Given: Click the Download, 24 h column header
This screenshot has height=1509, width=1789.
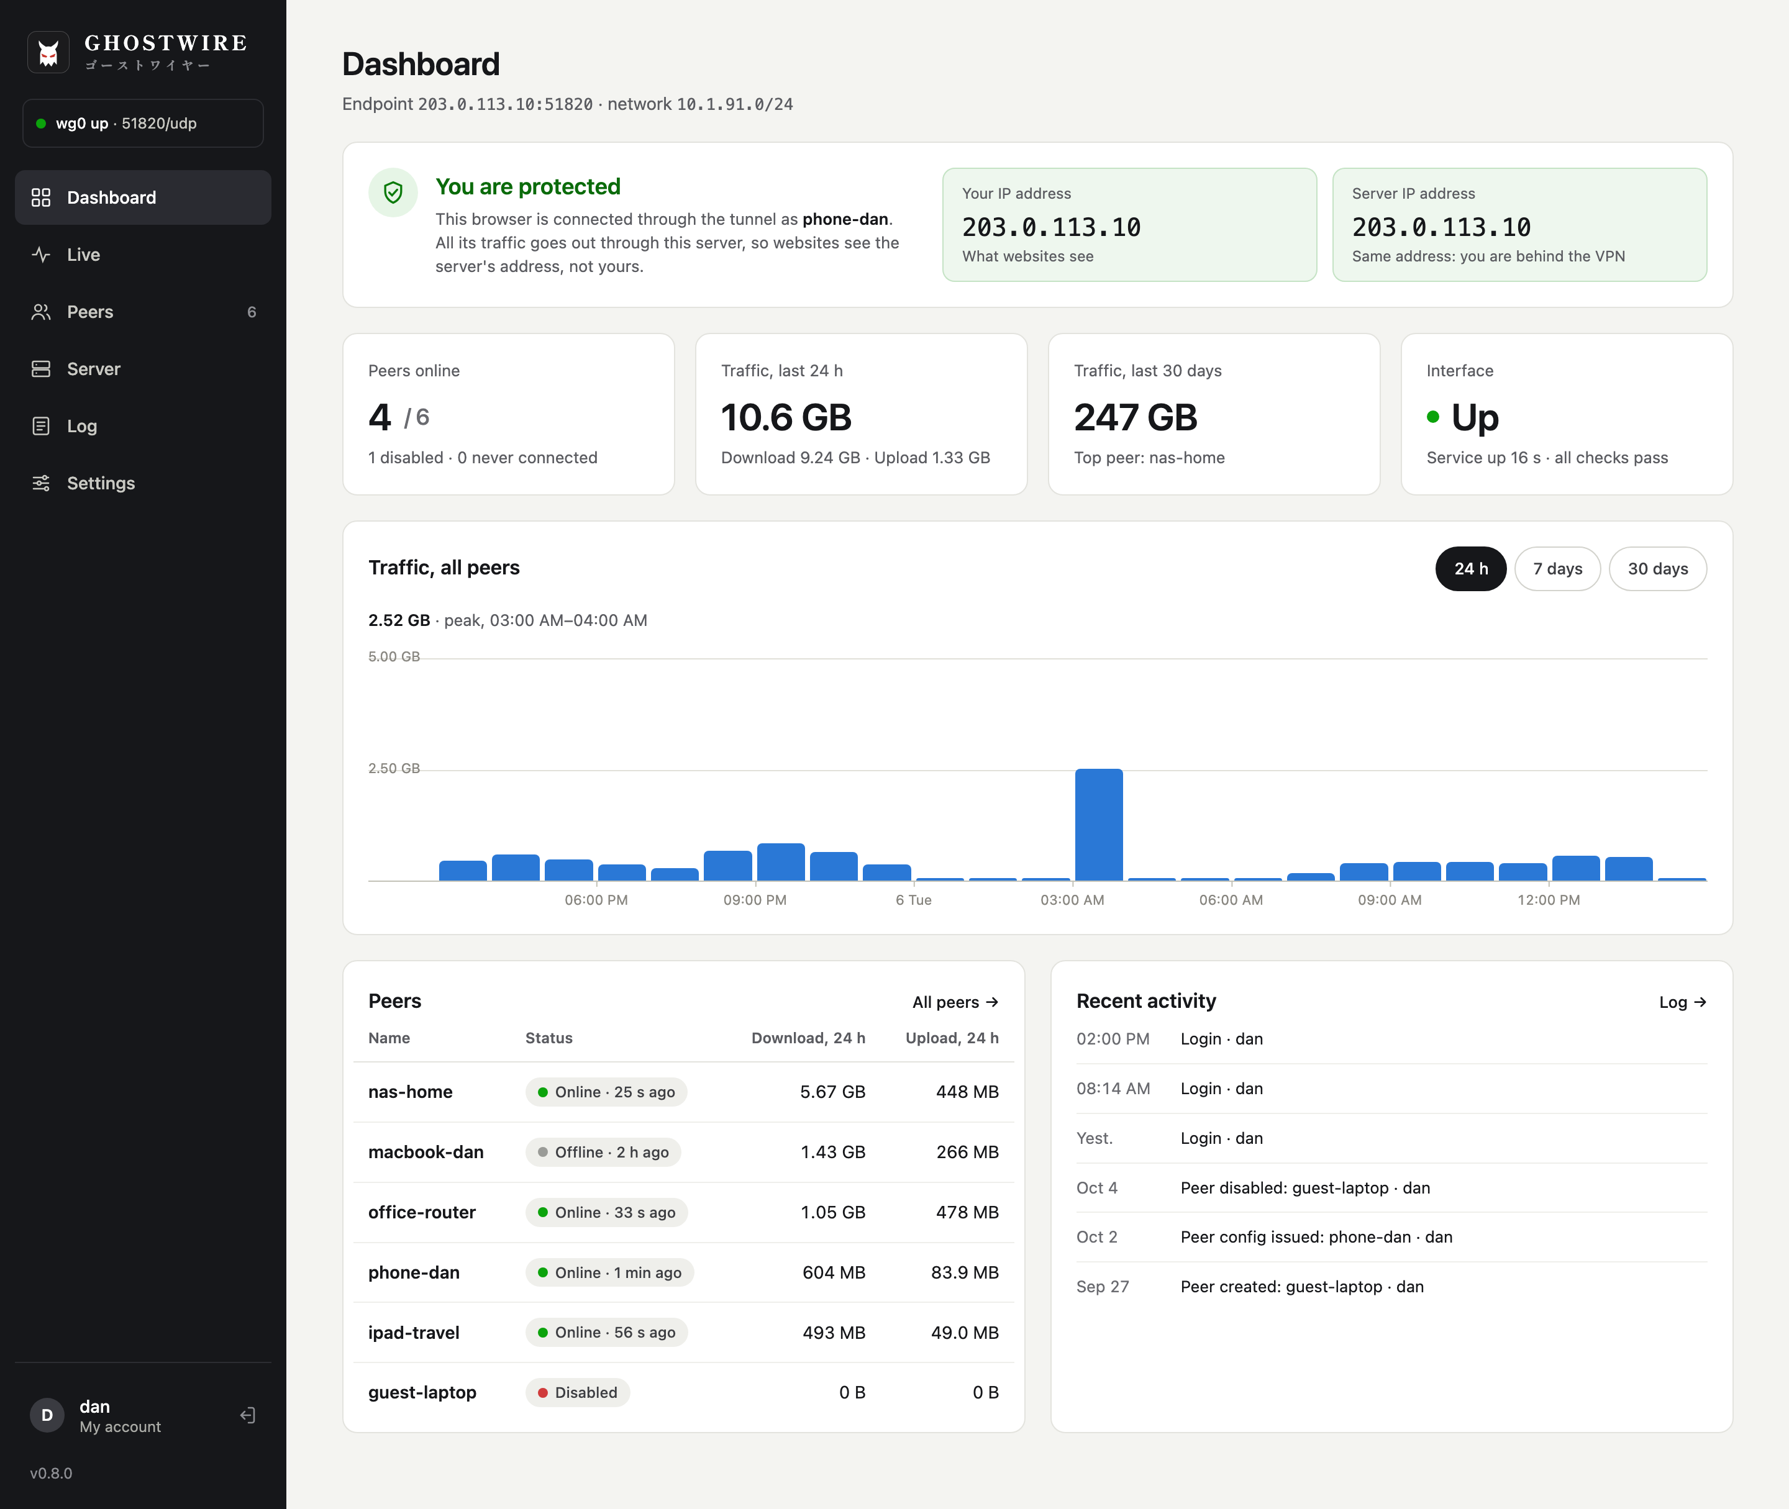Looking at the screenshot, I should [x=809, y=1038].
